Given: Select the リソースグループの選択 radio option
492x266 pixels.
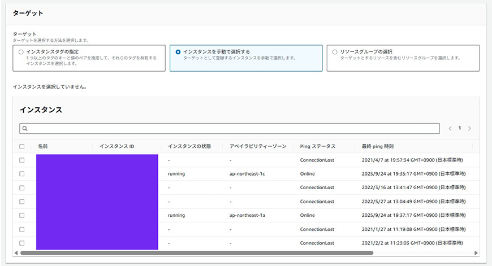Looking at the screenshot, I should coord(335,52).
